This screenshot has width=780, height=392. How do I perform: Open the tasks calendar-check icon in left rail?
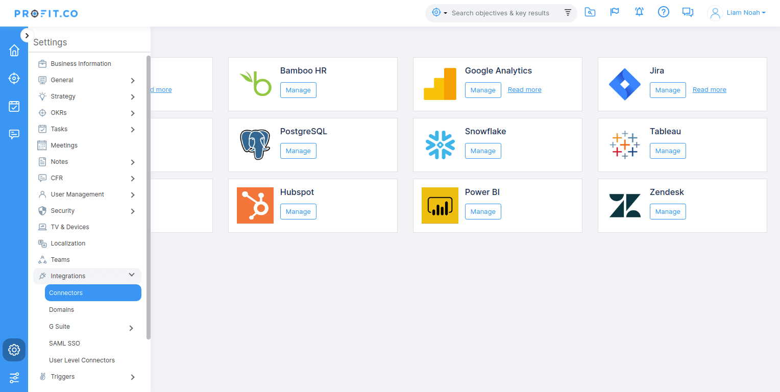[x=14, y=106]
